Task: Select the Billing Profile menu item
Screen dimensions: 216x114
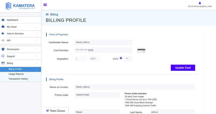Action: [x=15, y=69]
